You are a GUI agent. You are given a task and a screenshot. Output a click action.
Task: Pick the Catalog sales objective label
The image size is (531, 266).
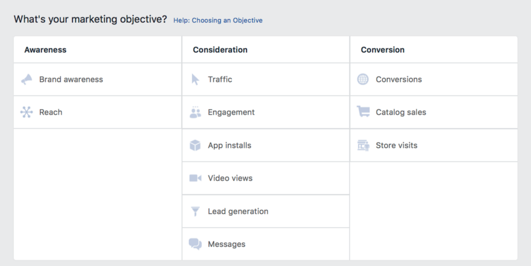tap(401, 112)
